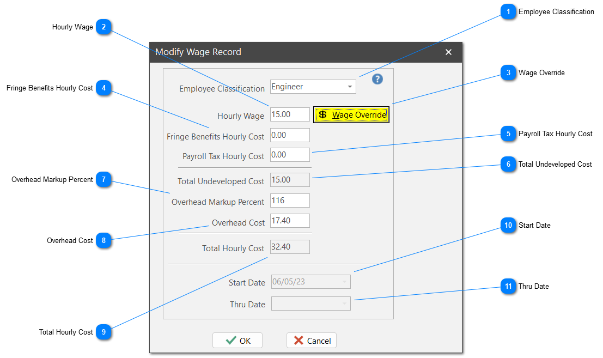The height and width of the screenshot is (358, 603).
Task: Click callout badge 7 for Overhead Markup
Action: (103, 179)
